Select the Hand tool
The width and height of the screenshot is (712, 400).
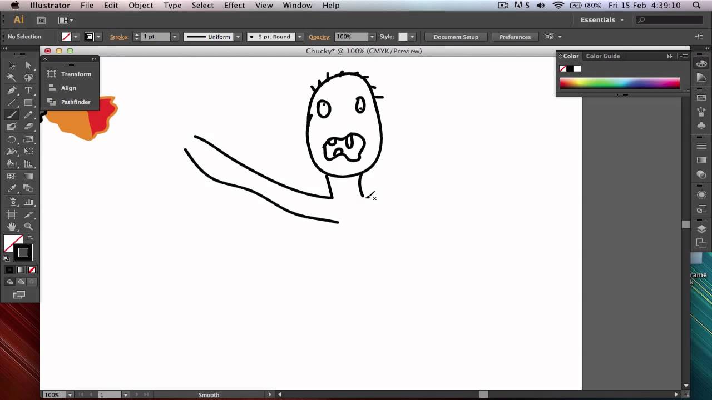coord(12,227)
